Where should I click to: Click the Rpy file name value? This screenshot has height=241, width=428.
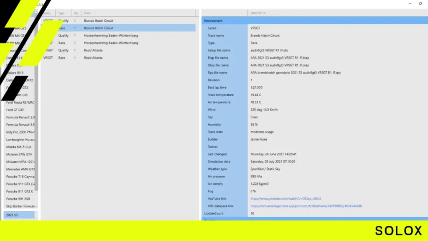tap(296, 73)
